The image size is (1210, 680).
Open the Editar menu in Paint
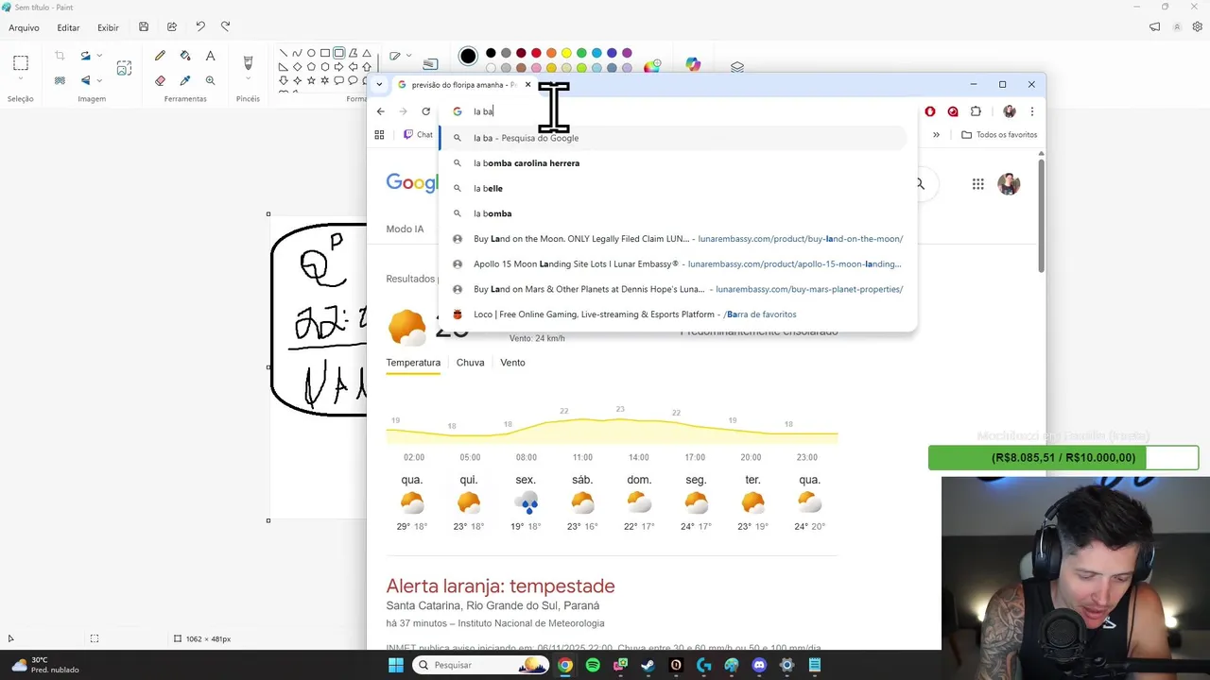(68, 27)
